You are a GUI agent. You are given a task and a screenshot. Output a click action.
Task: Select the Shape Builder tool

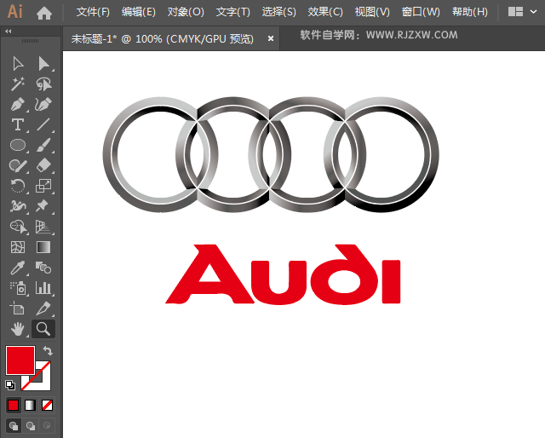tap(18, 227)
